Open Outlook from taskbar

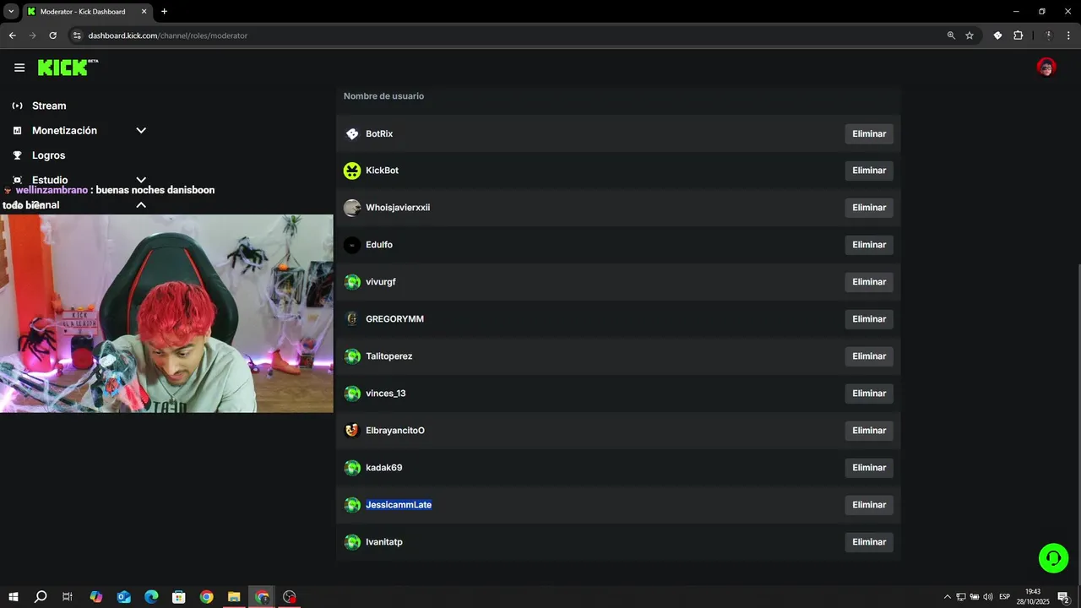click(123, 597)
